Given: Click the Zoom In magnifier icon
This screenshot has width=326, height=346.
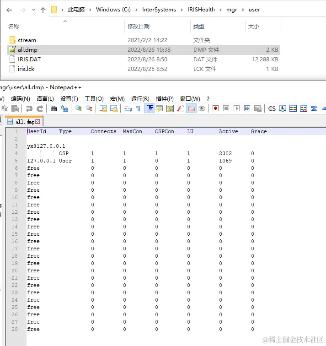Looking at the screenshot, I should [79, 108].
